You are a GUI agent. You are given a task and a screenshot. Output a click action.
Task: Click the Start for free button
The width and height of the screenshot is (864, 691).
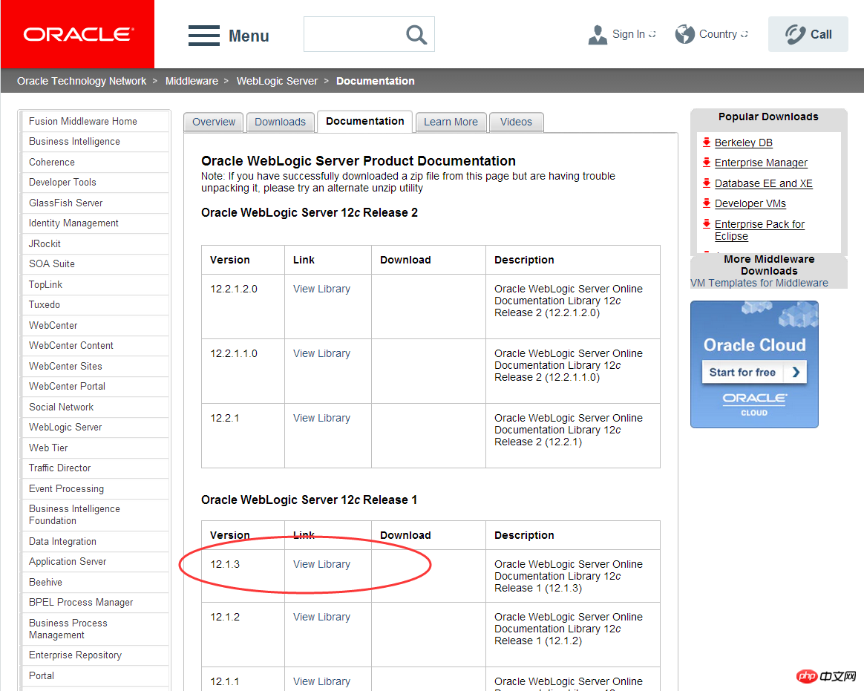tap(754, 372)
